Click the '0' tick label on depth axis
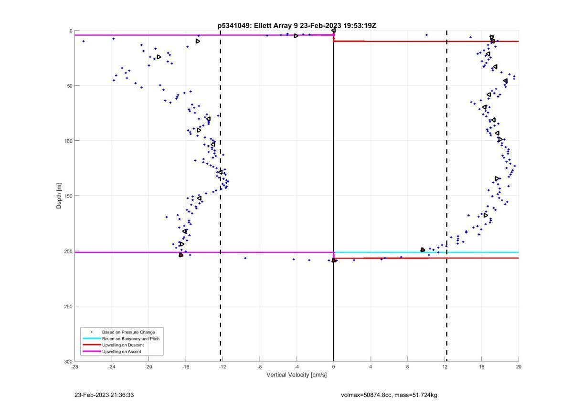The width and height of the screenshot is (573, 406). (x=71, y=31)
